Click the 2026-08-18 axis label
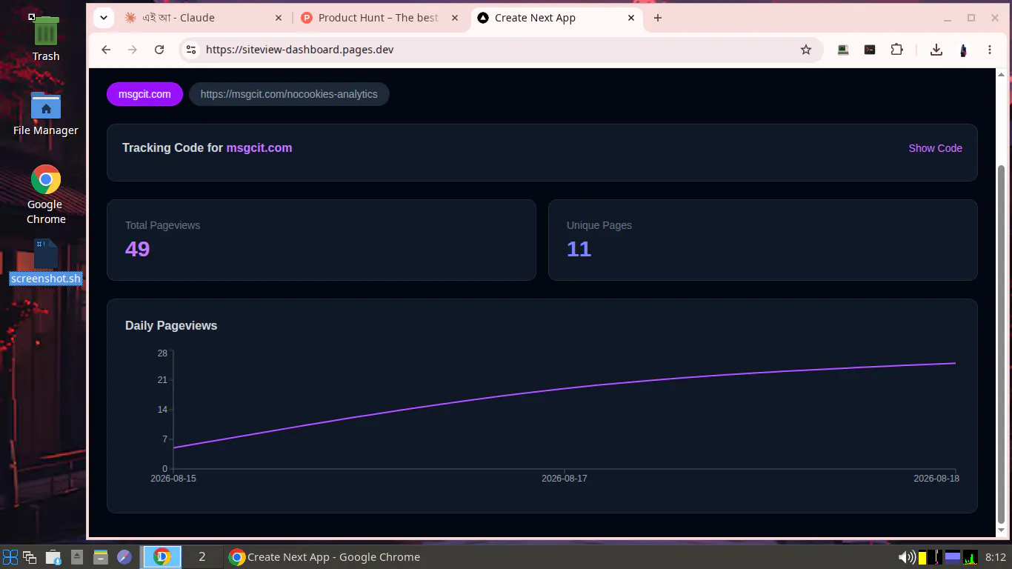 [x=936, y=479]
